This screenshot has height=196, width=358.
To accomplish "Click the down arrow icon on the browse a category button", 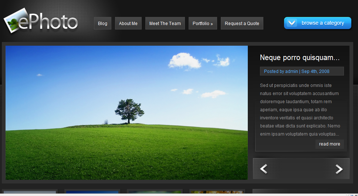I will coord(292,23).
